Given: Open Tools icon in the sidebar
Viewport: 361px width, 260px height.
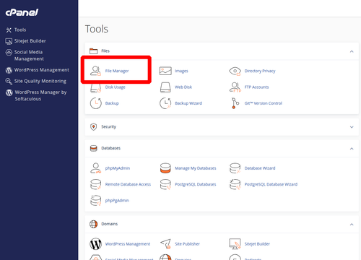Looking at the screenshot, I should click(9, 30).
